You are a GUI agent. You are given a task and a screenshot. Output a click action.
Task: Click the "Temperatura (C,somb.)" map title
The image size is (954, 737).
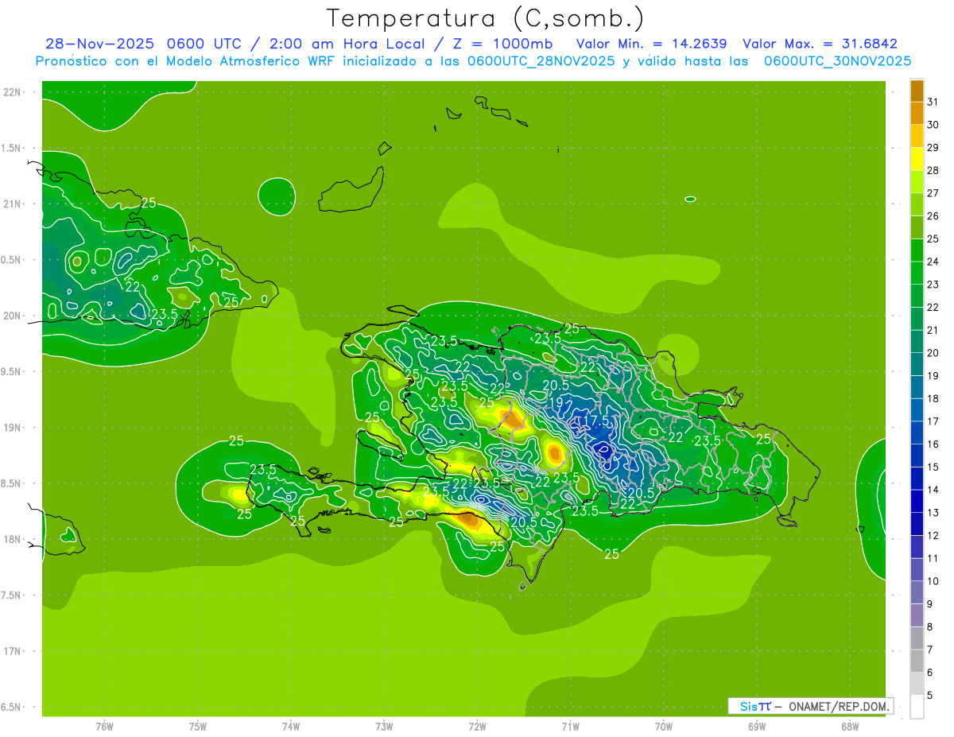tap(486, 18)
